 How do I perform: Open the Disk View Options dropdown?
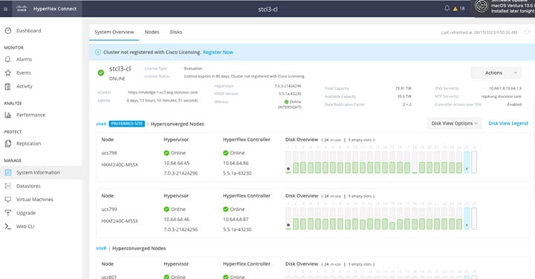coord(454,123)
